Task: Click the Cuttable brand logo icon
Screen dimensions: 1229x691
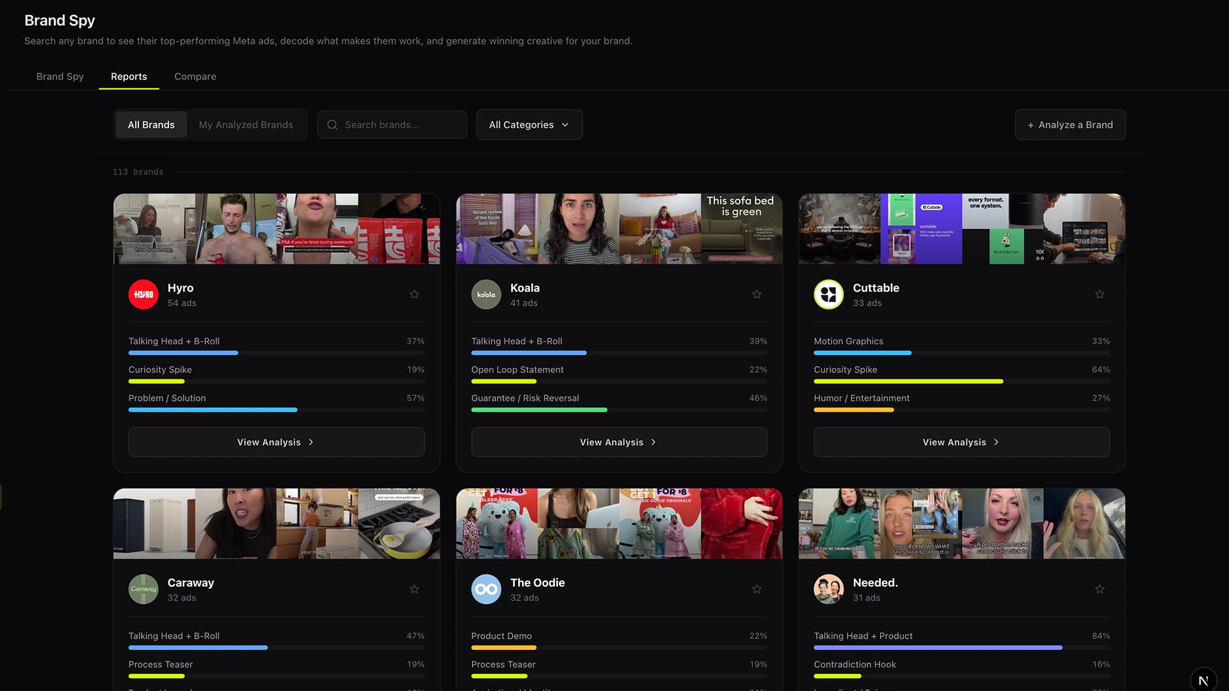Action: pyautogui.click(x=829, y=294)
